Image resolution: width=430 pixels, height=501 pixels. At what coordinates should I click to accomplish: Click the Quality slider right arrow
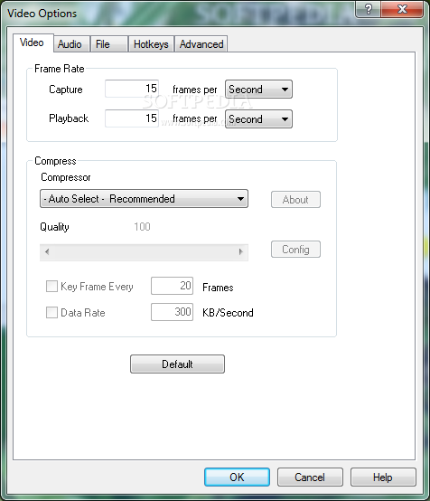(240, 252)
